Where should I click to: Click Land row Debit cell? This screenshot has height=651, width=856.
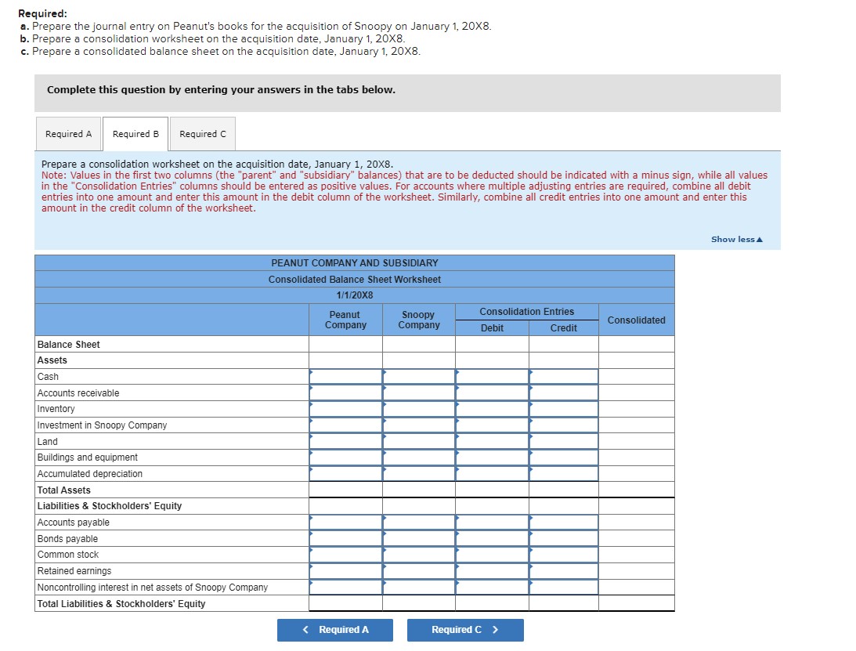click(x=492, y=441)
